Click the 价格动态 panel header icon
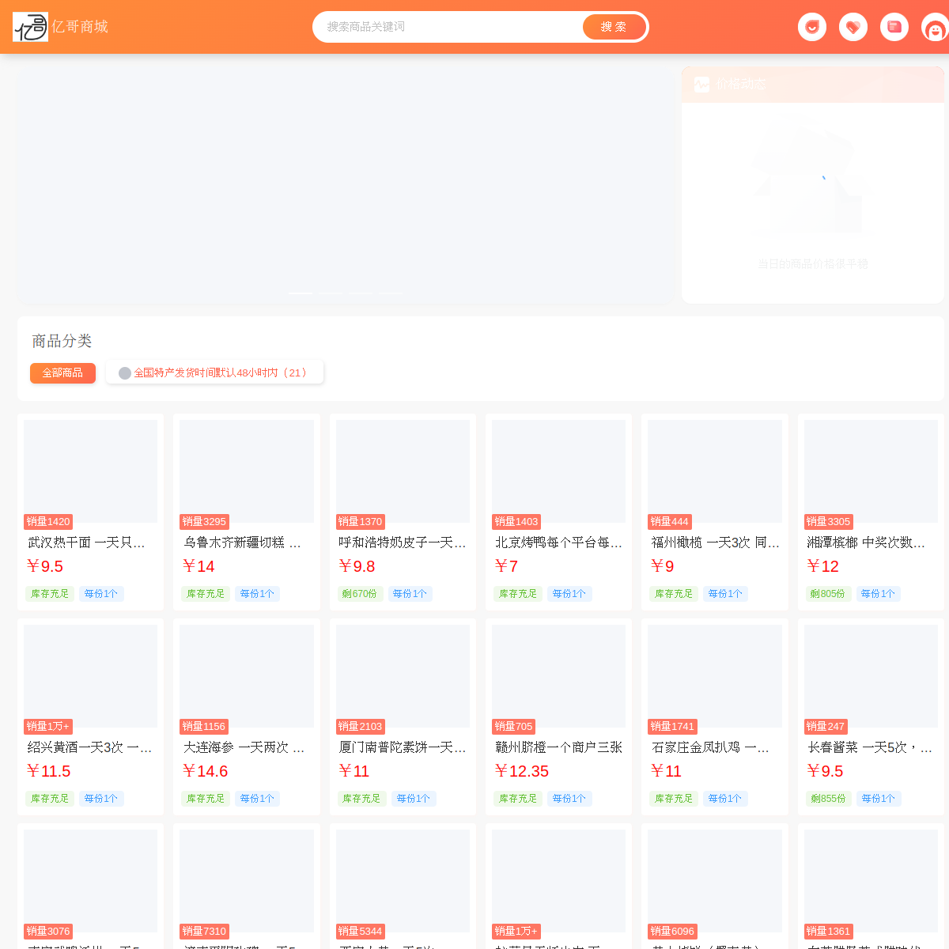Viewport: 949px width, 949px height. click(x=701, y=85)
